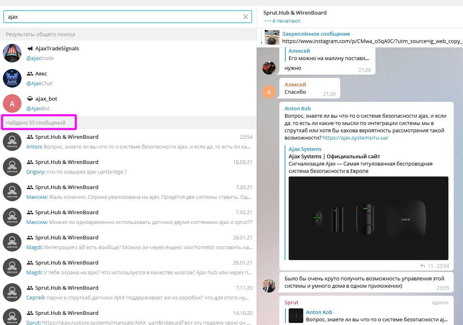The width and height of the screenshot is (463, 325).
Task: Click into the ajax search field
Action: click(x=128, y=17)
